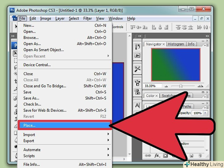The width and height of the screenshot is (224, 168).
Task: Click Distribute top edges icon
Action: click(x=178, y=27)
